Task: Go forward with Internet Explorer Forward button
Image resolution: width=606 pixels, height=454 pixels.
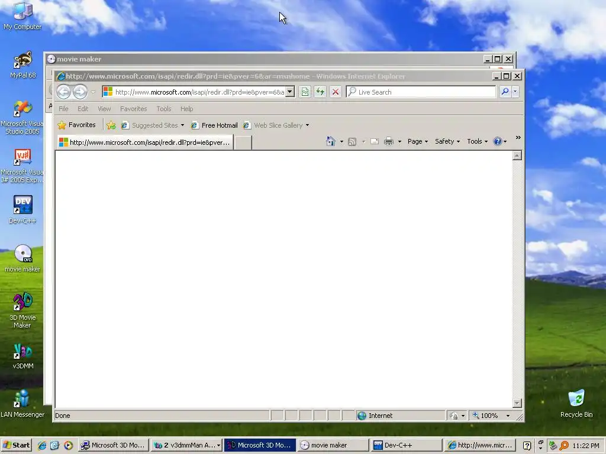Action: click(80, 92)
